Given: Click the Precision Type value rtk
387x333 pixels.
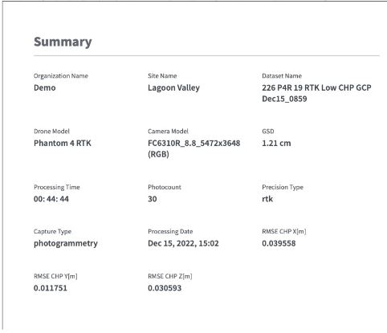Looking at the screenshot, I should [x=267, y=199].
